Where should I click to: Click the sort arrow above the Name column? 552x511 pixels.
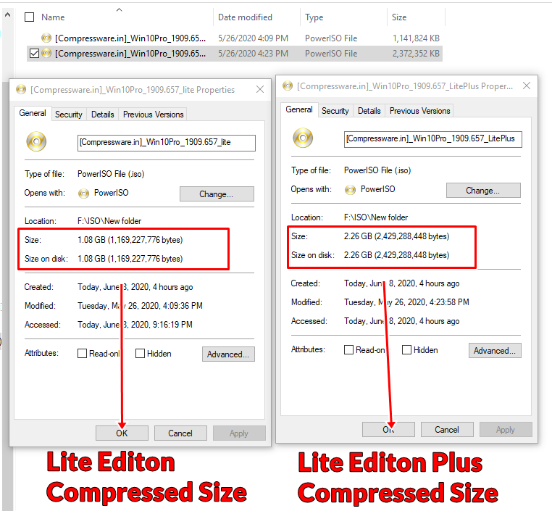[120, 10]
